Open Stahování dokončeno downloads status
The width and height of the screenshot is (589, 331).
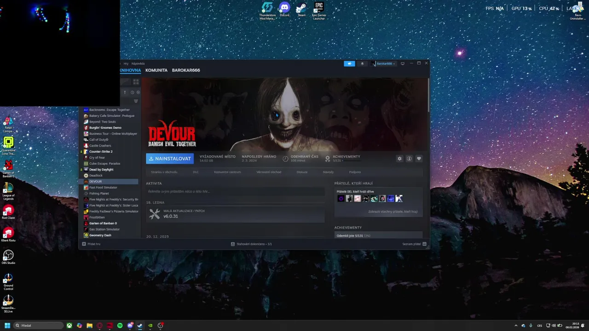[251, 244]
